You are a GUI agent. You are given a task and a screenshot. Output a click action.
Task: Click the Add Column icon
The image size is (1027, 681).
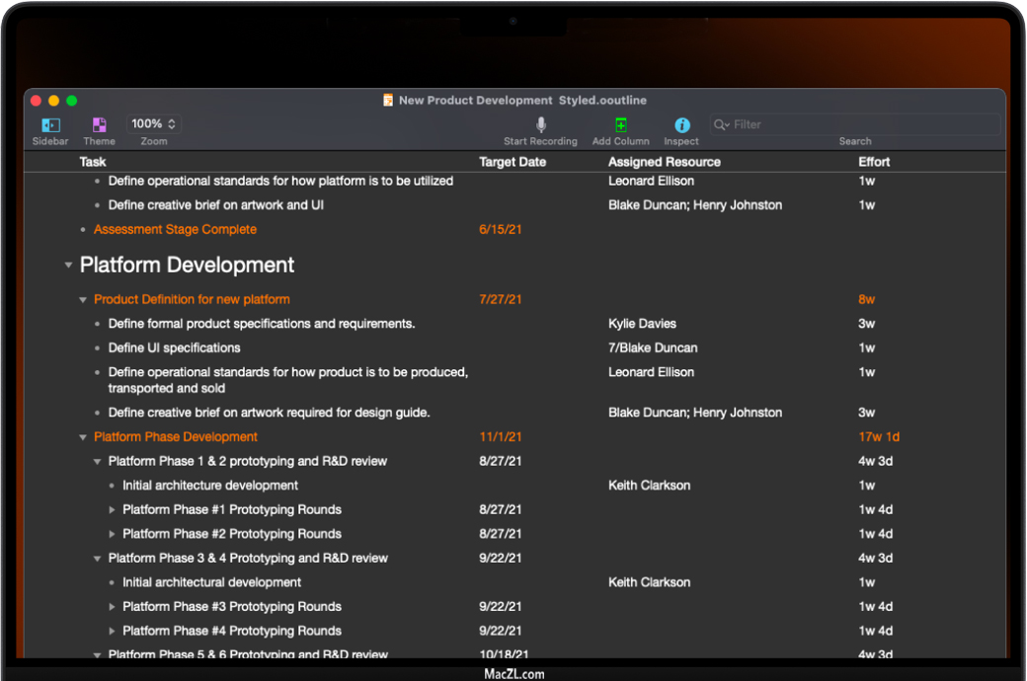coord(620,125)
